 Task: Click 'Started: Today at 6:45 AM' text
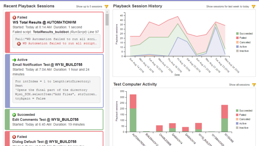[32, 125]
